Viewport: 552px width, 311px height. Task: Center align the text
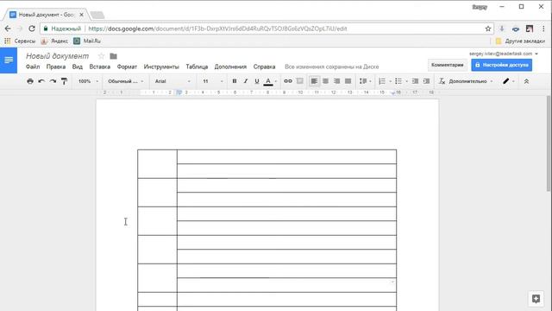point(326,81)
